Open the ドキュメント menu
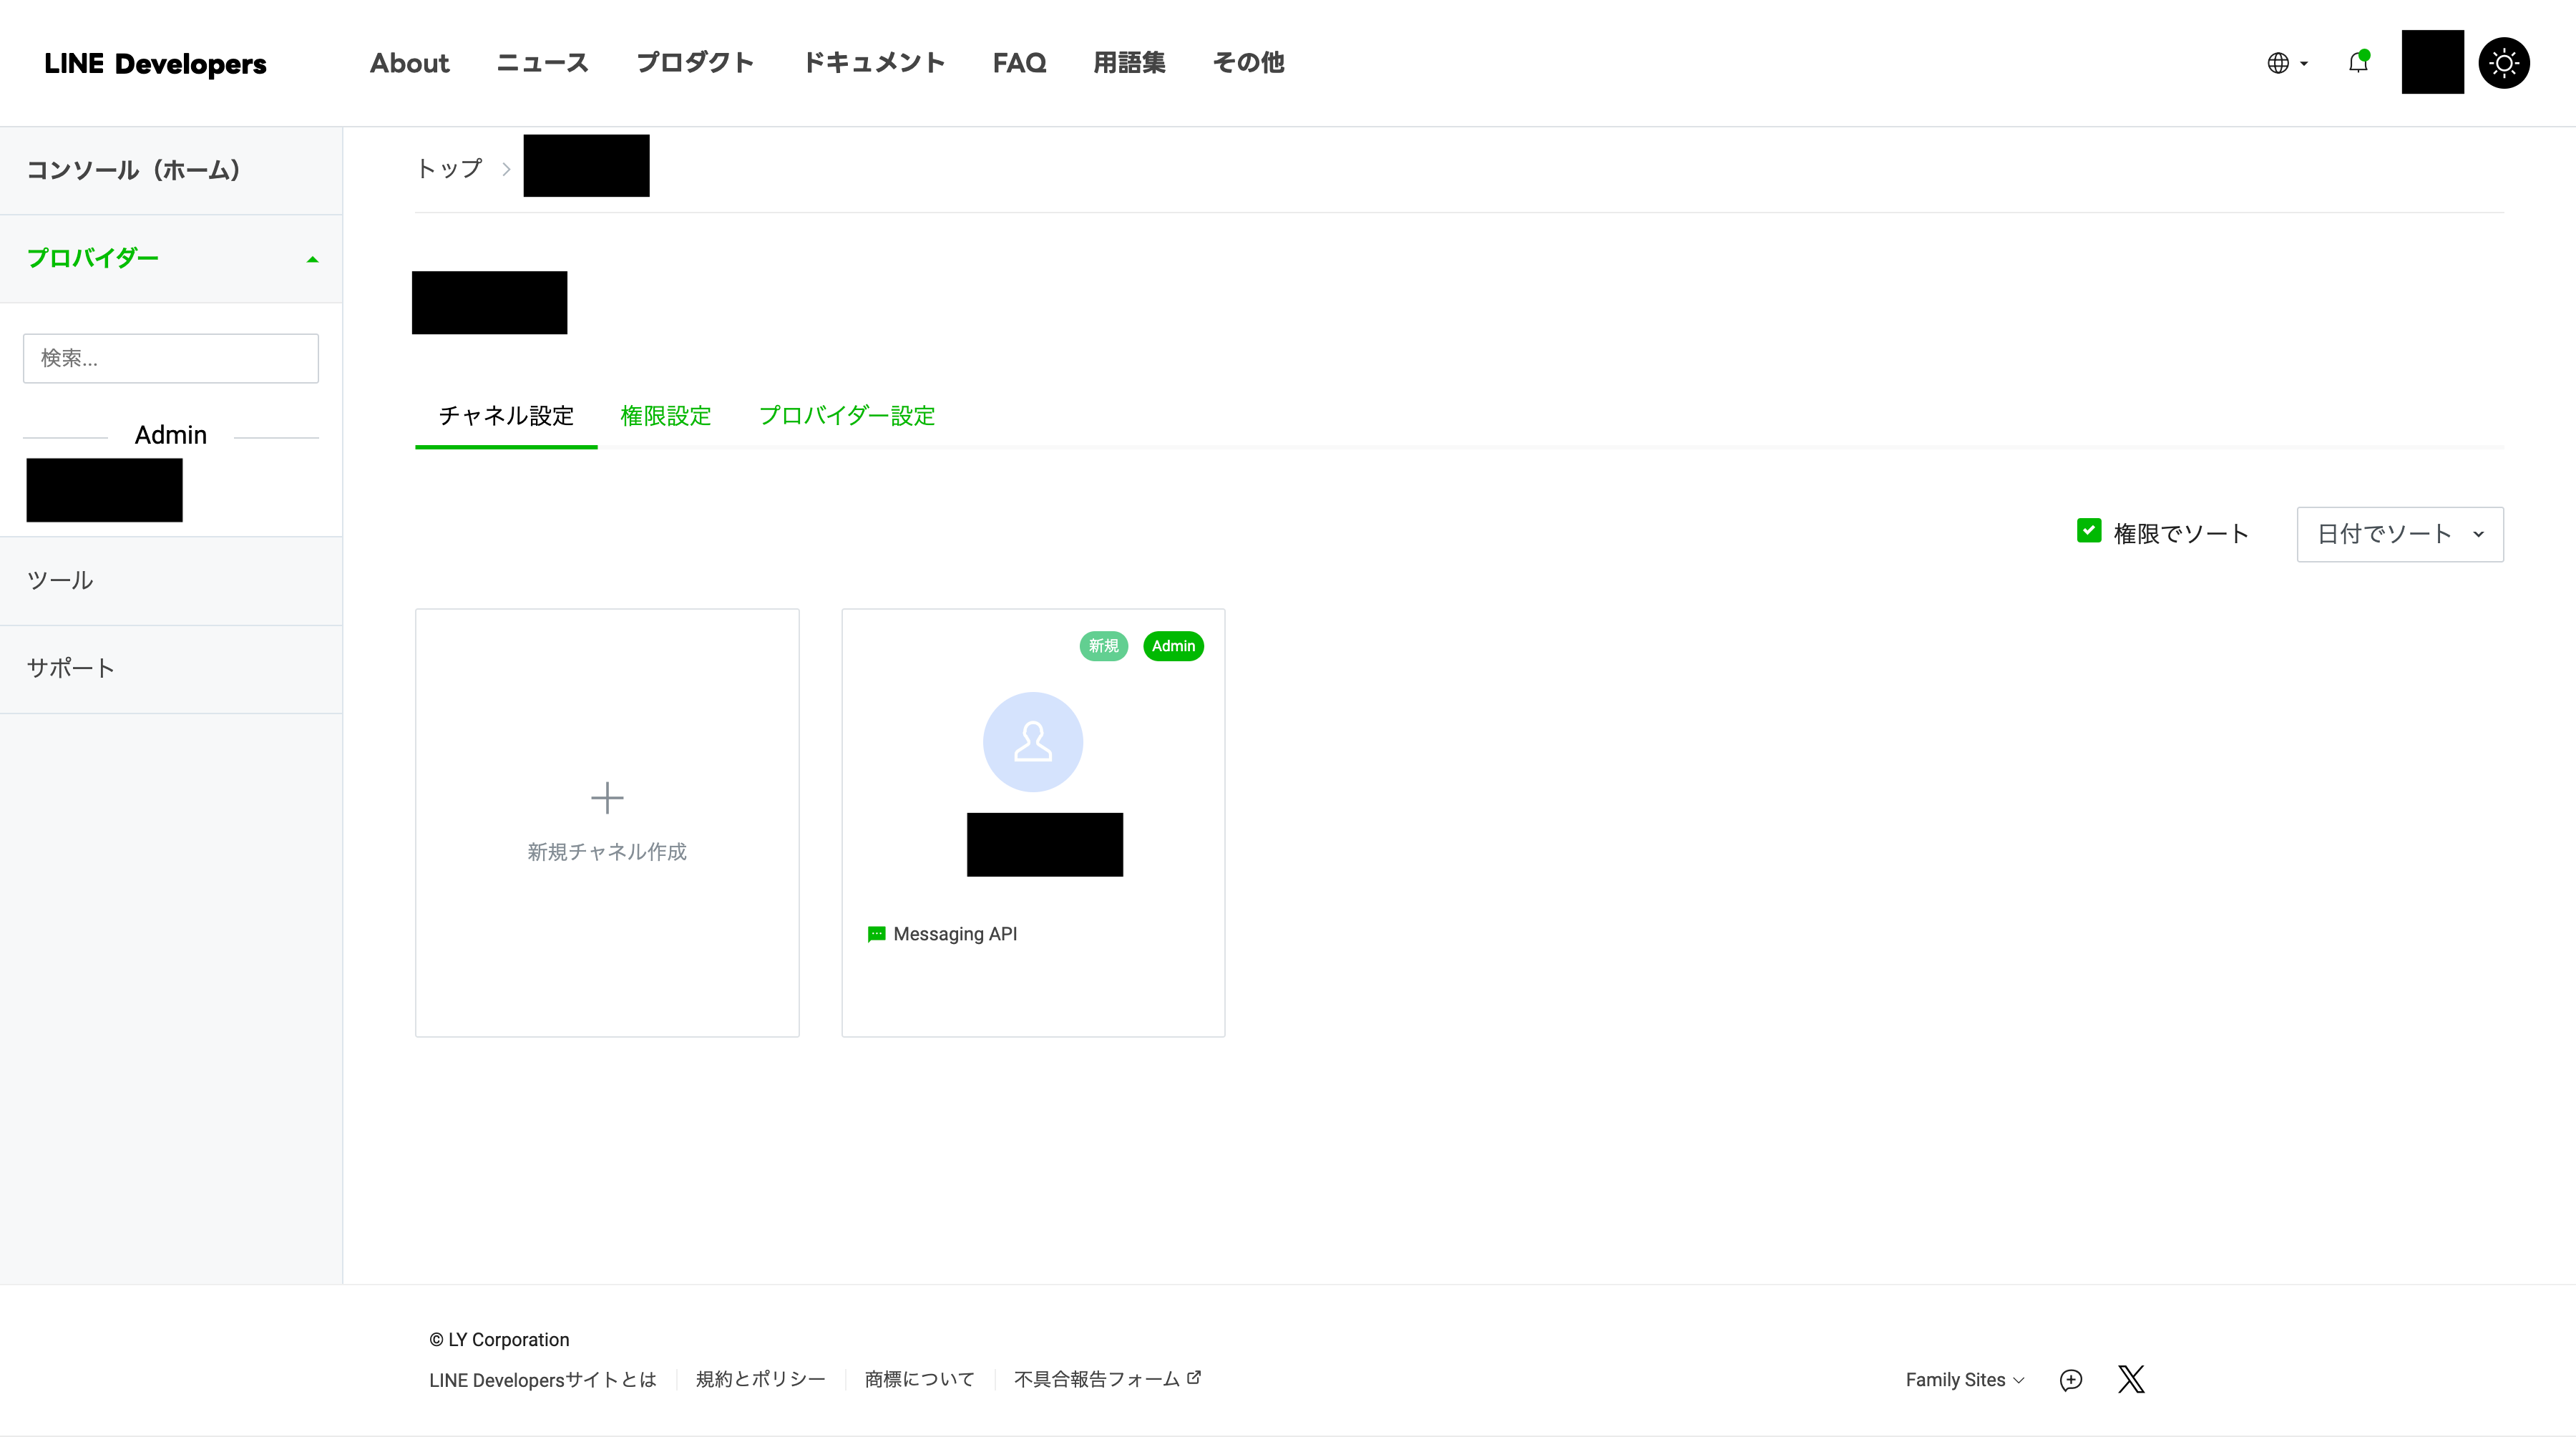2576x1437 pixels. pyautogui.click(x=874, y=62)
